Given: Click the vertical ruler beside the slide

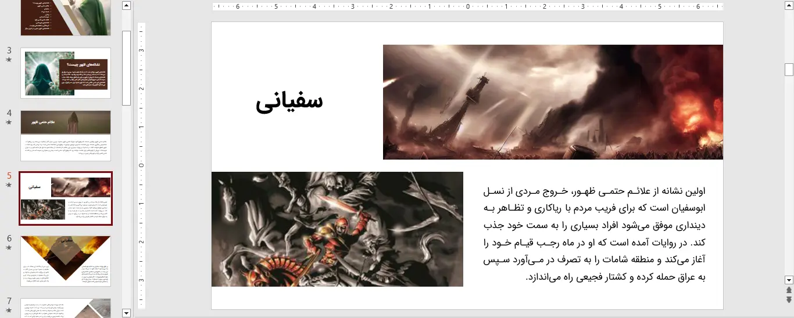Looking at the screenshot, I should (x=142, y=165).
